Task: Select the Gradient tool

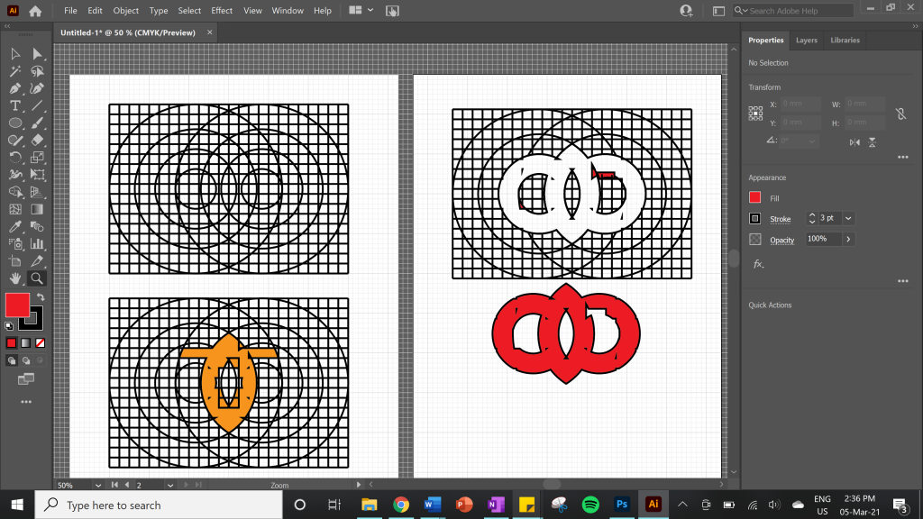Action: pyautogui.click(x=37, y=209)
